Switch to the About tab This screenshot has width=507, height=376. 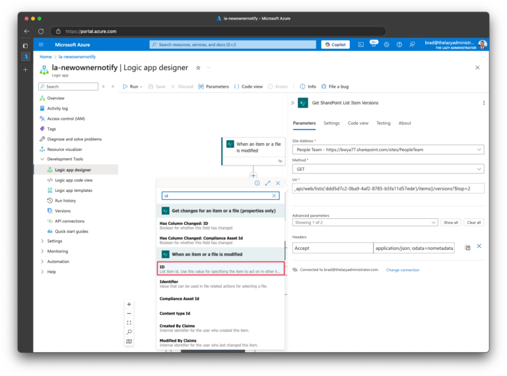pyautogui.click(x=405, y=123)
